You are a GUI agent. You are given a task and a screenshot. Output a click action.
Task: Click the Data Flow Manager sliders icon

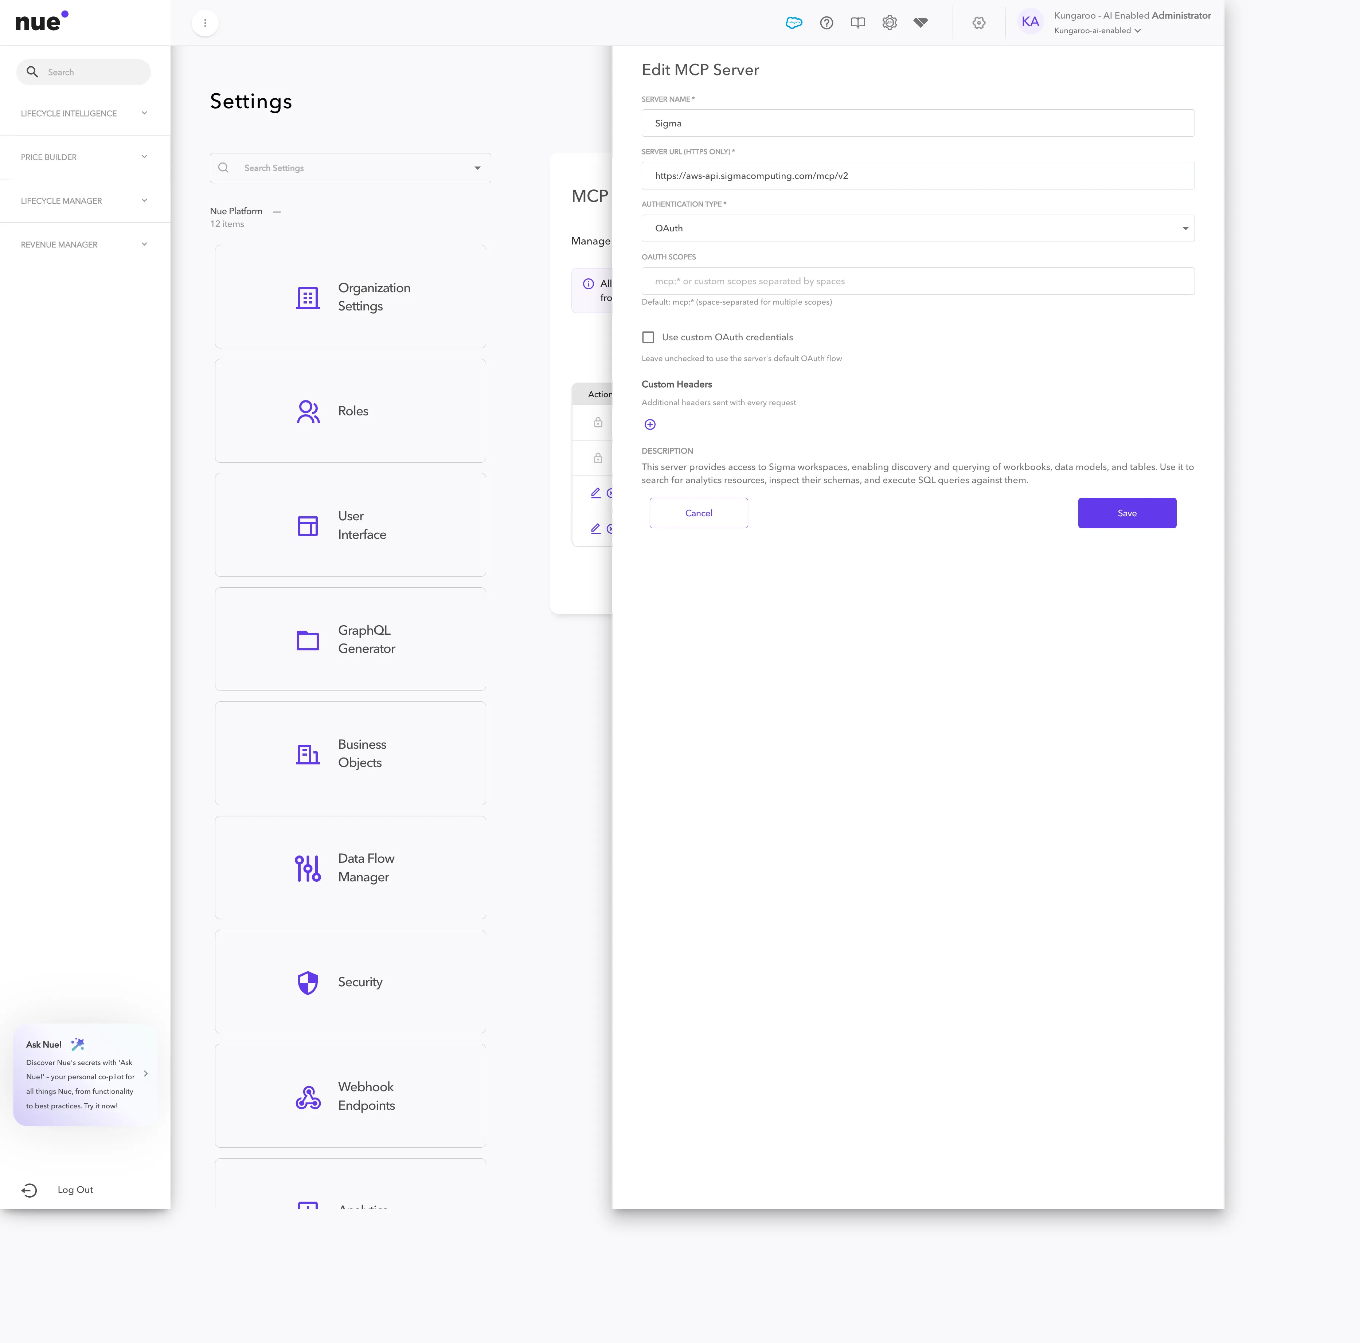click(x=308, y=868)
